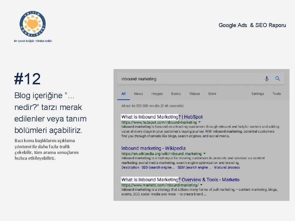Click the SEM (search engine ... sitelink

194,167
